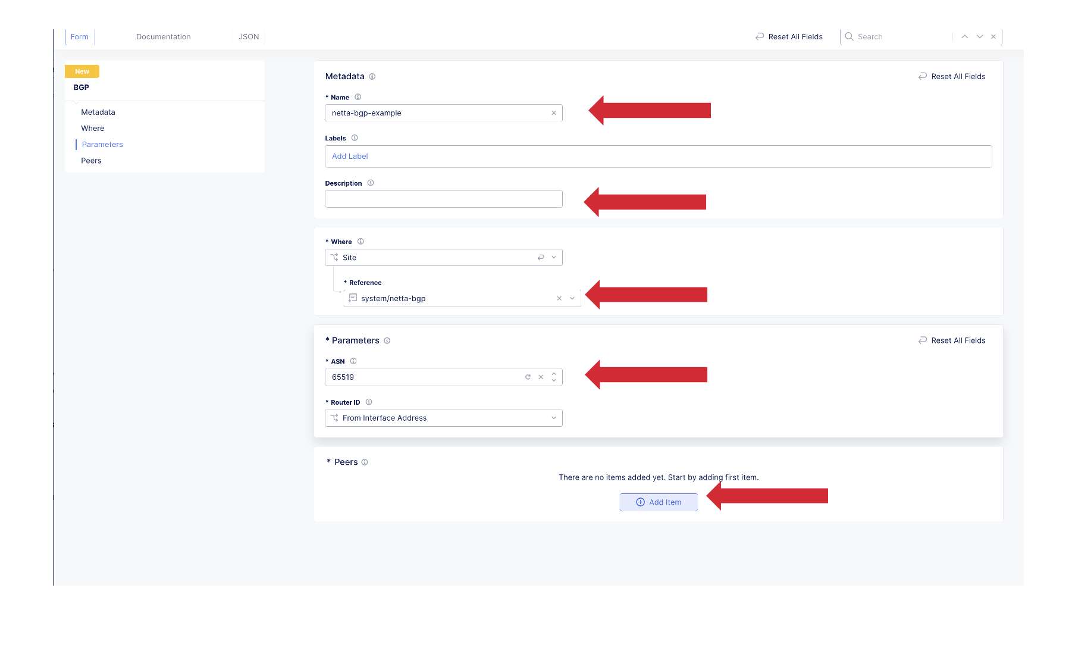The image size is (1072, 663).
Task: Click Router ID dropdown chevron
Action: [x=554, y=418]
